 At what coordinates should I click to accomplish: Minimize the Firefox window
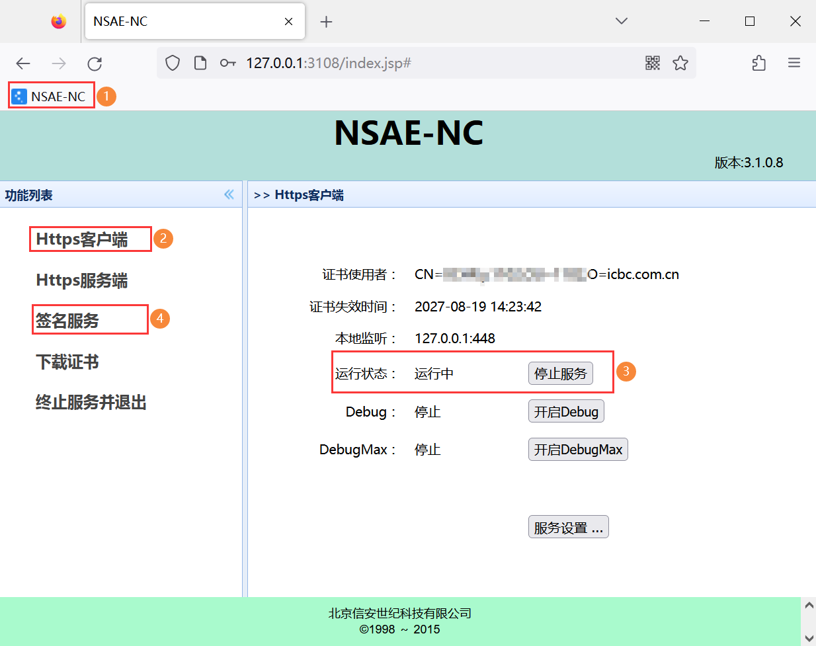704,21
